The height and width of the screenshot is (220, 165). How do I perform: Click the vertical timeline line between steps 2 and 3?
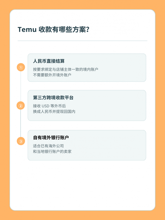pos(21,123)
